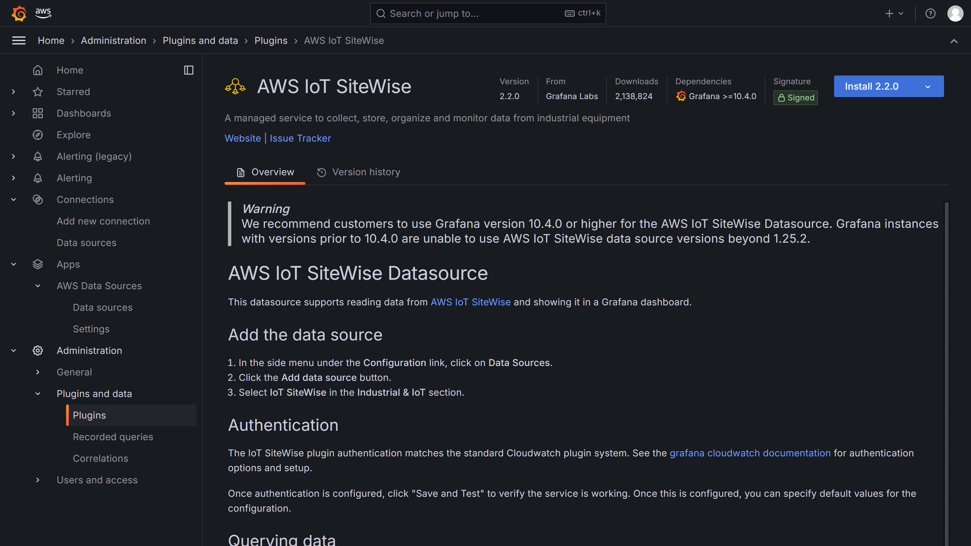Screen dimensions: 971x546
Task: Click the Search or jump to field
Action: 488,13
